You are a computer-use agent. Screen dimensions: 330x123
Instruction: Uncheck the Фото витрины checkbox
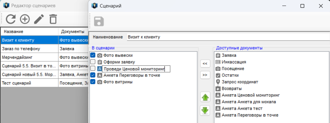[x=93, y=82]
